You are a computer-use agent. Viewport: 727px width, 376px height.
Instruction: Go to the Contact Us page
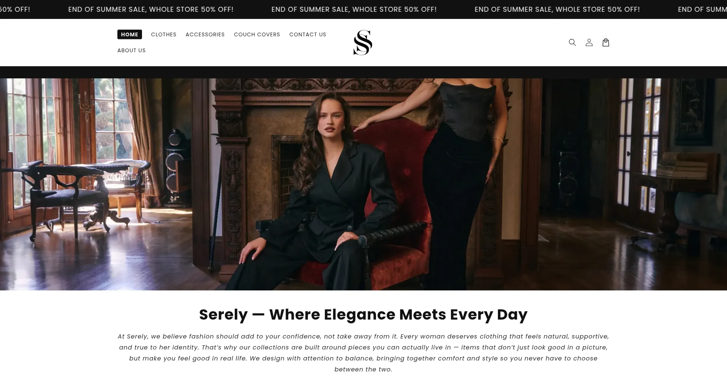(x=307, y=34)
